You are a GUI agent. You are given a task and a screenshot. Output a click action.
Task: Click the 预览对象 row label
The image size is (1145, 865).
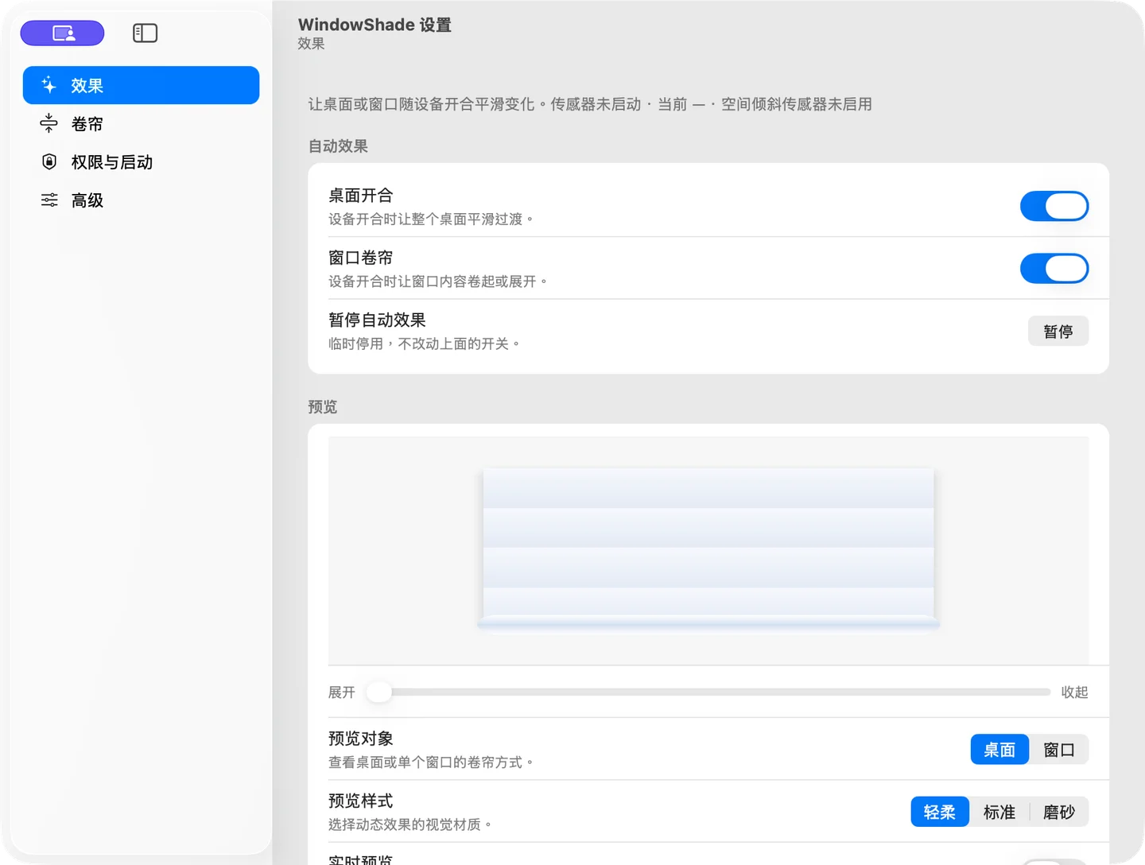pos(361,739)
